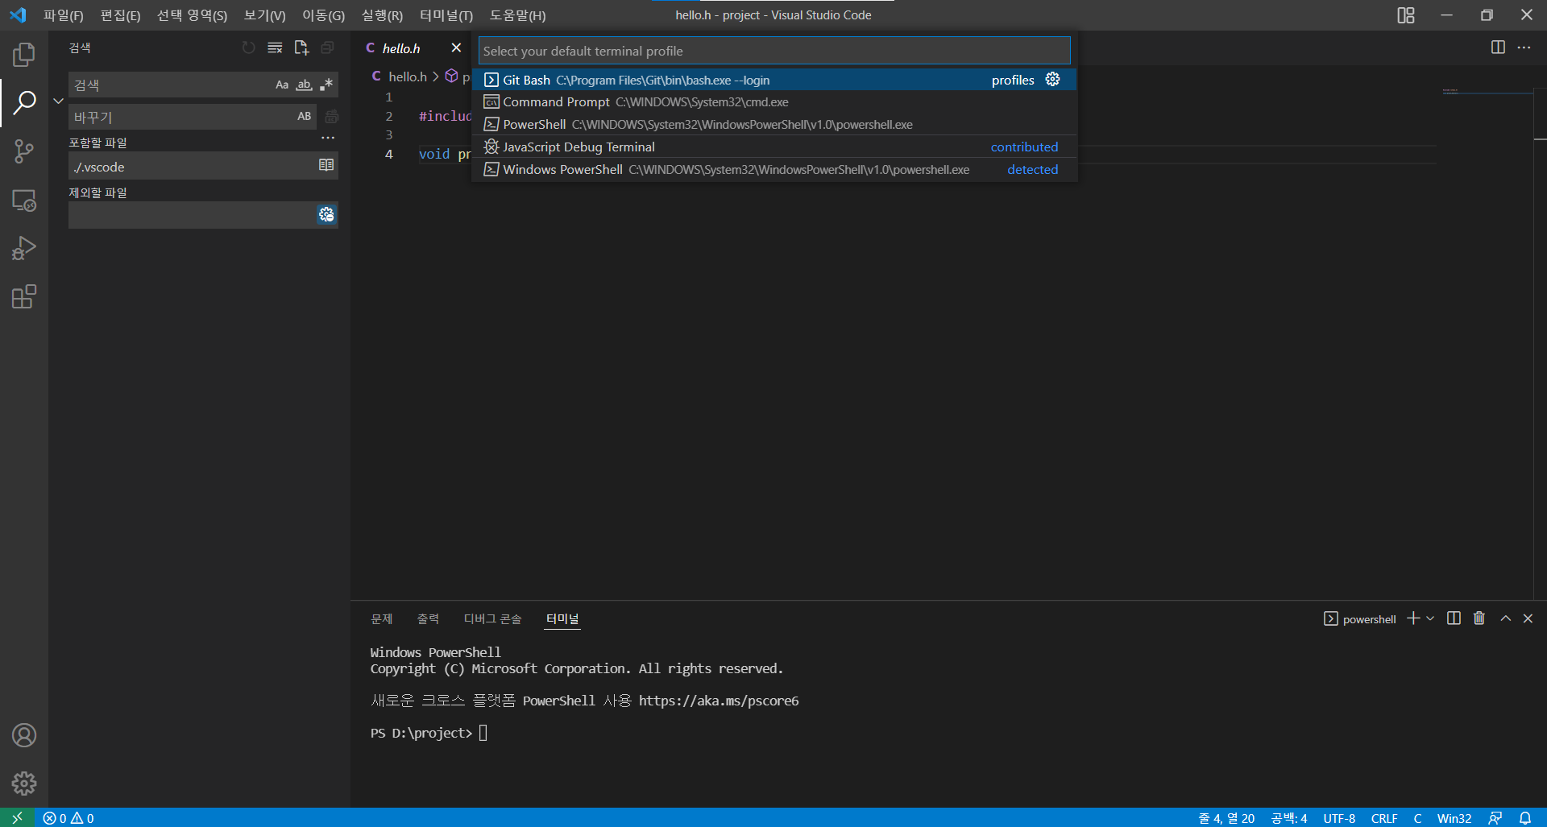Maximize the terminal panel size chevron

pyautogui.click(x=1505, y=618)
